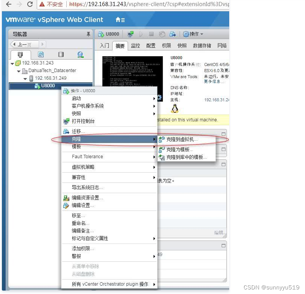Select DahuaTech_Datacenter in the tree

[x=52, y=71]
